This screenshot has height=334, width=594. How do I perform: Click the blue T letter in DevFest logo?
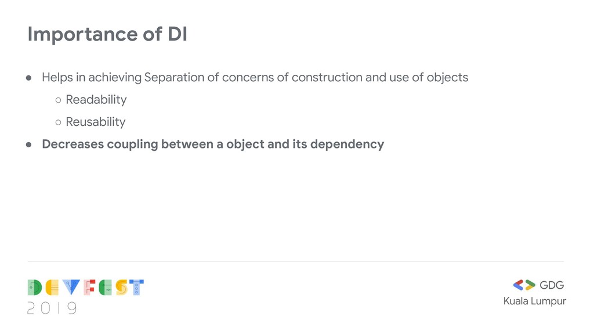coord(136,288)
